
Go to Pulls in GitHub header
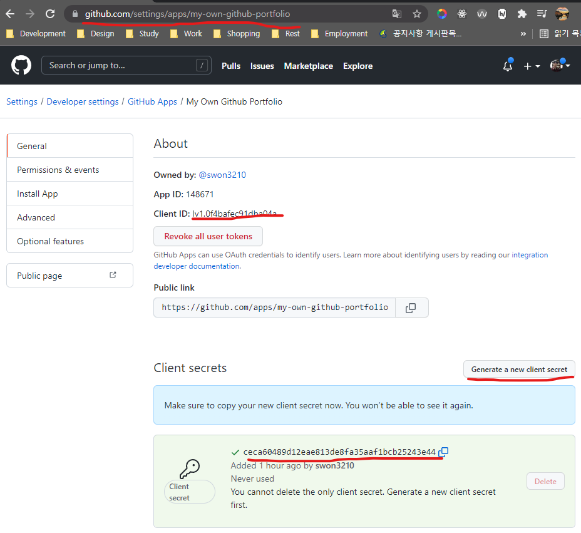tap(231, 66)
